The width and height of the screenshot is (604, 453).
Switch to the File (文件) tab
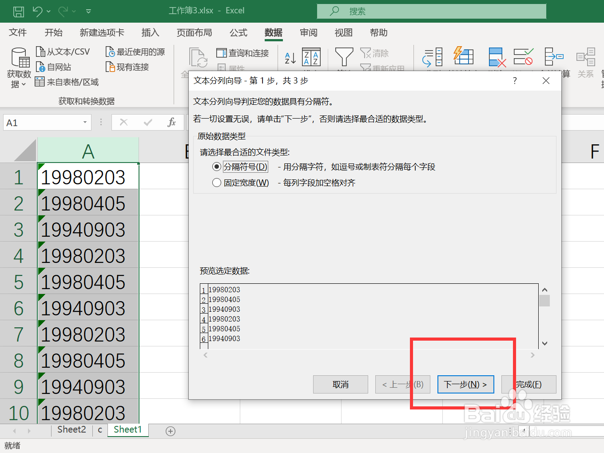tap(18, 32)
